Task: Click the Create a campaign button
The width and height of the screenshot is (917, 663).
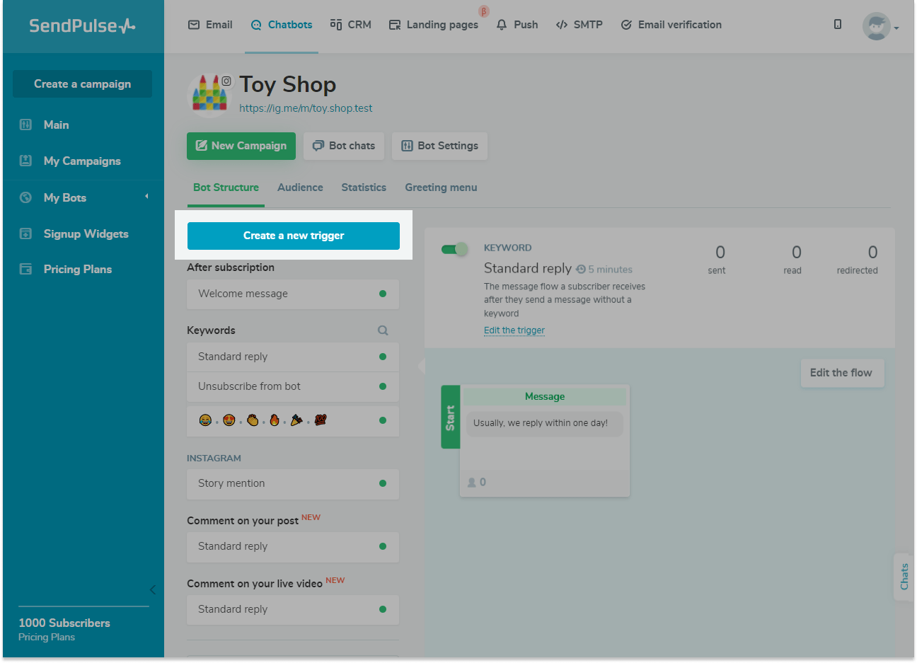Action: [82, 83]
